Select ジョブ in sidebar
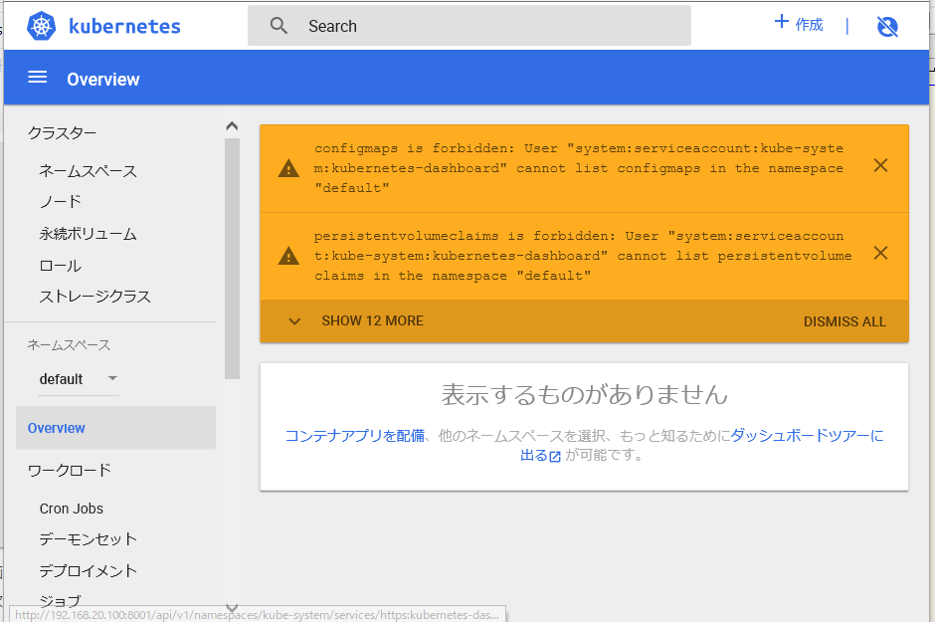This screenshot has height=622, width=935. (x=60, y=600)
